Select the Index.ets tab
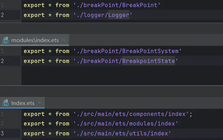The height and width of the screenshot is (140, 223). click(23, 103)
